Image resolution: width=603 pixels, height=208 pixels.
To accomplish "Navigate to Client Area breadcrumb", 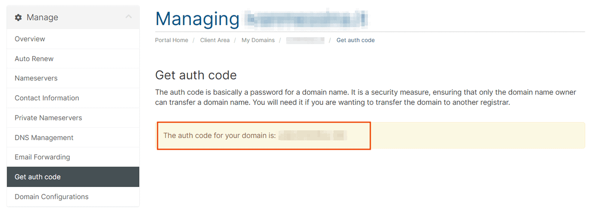I will pos(215,40).
